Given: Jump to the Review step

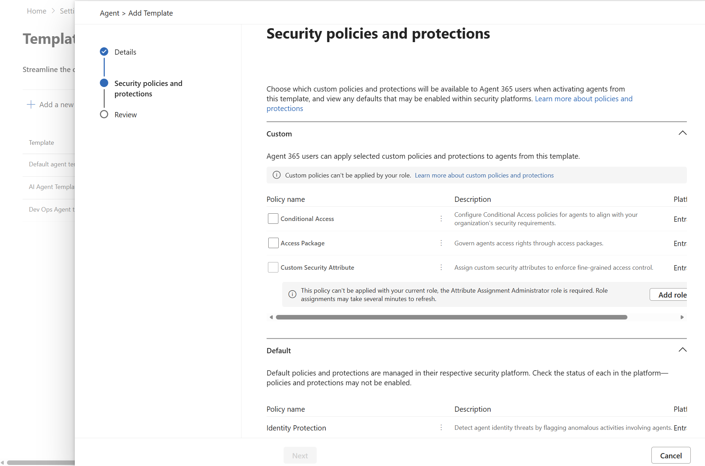Looking at the screenshot, I should [126, 115].
